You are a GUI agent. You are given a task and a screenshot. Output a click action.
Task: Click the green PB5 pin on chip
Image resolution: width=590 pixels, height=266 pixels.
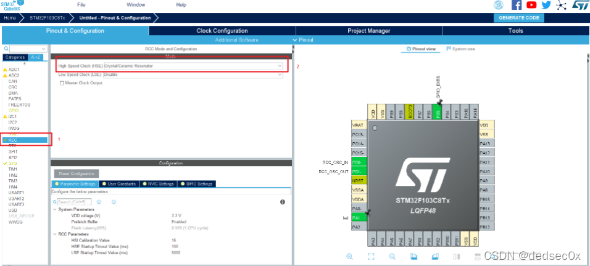pyautogui.click(x=437, y=112)
